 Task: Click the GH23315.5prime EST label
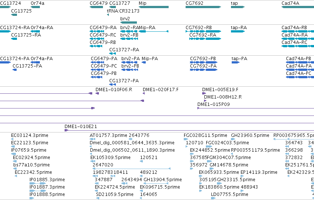pos(236,180)
